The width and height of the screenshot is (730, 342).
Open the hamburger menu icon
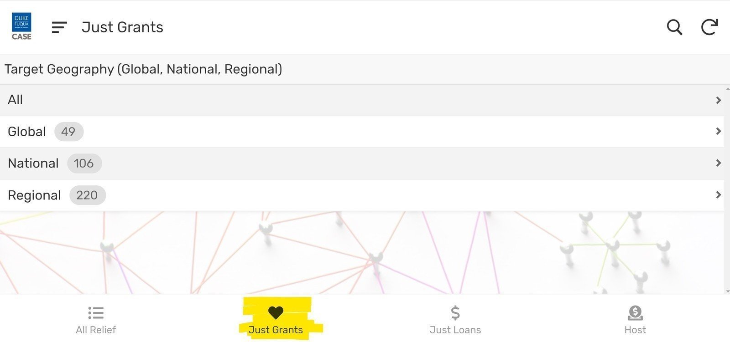pos(59,27)
